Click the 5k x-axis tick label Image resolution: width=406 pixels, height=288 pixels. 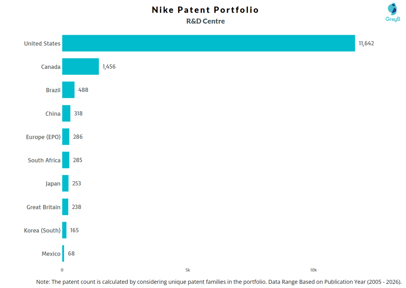187,270
